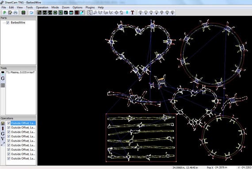This screenshot has width=252, height=169.
Task: Select T1 Plasma 0.035 in kerf tool
Action: [20, 73]
